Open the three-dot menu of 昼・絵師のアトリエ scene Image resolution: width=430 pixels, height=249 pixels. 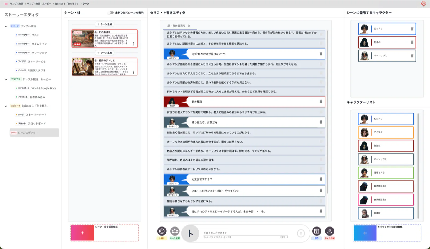[133, 72]
